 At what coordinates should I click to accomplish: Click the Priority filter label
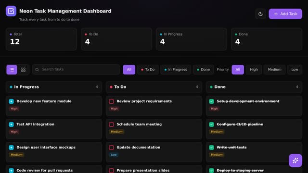(x=223, y=70)
